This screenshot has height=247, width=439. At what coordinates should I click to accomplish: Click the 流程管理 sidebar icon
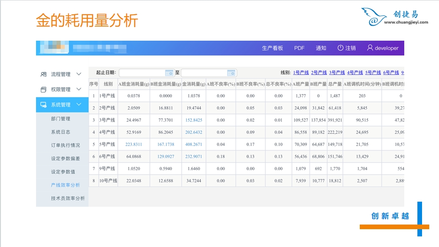[43, 74]
